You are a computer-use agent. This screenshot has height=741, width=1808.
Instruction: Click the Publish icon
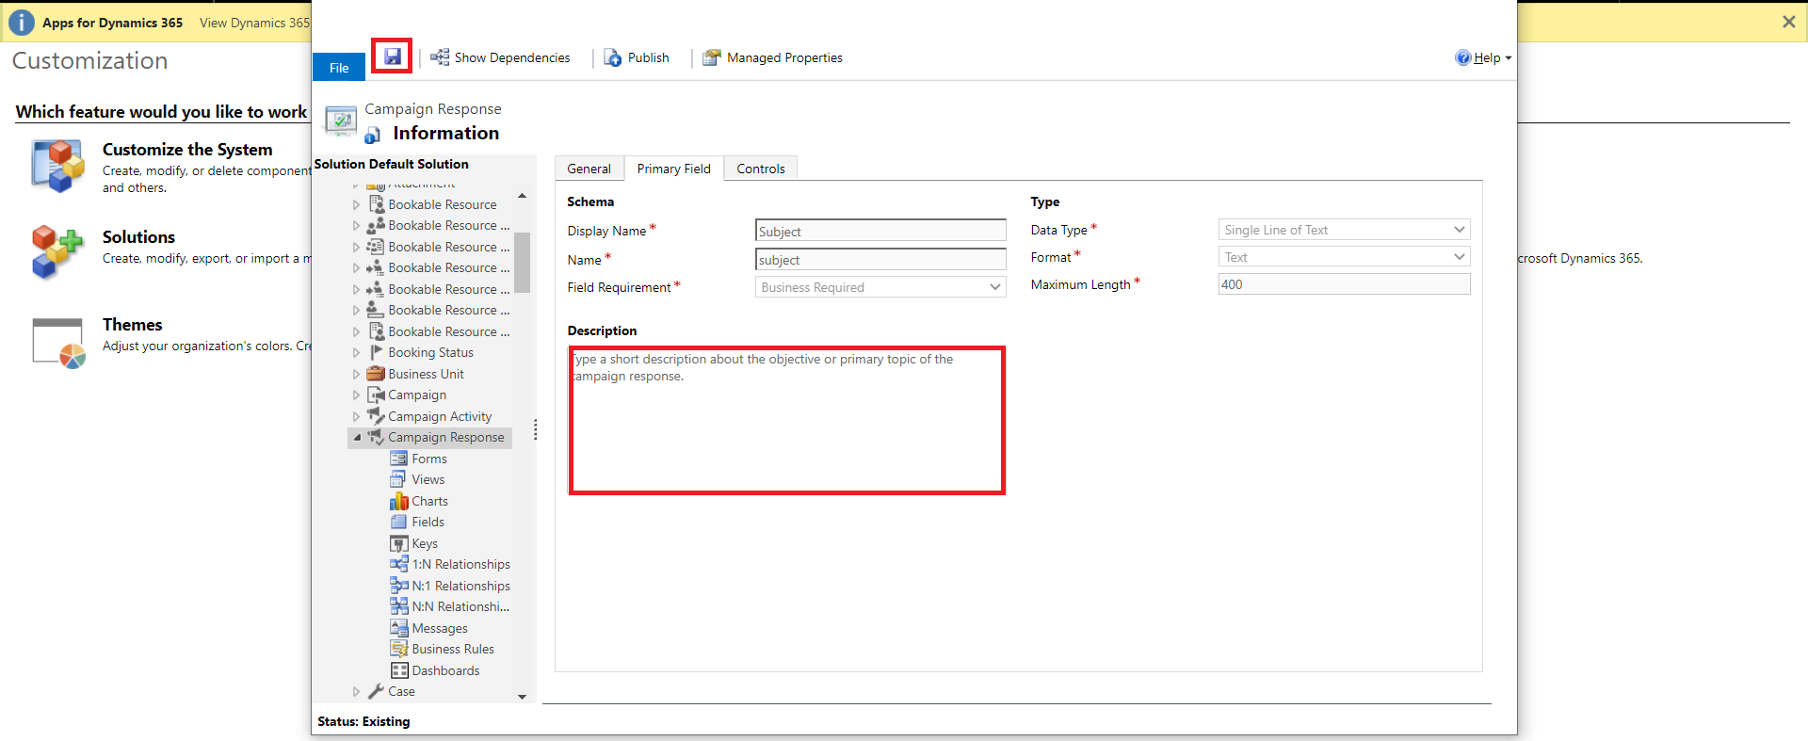[x=613, y=57]
